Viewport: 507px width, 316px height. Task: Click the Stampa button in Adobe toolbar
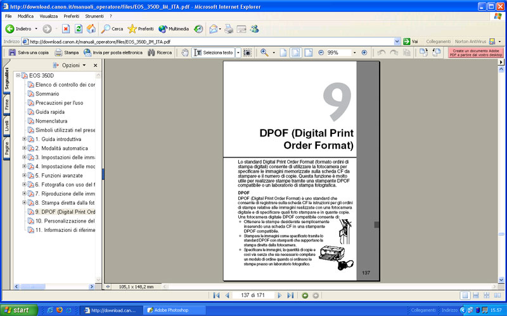tap(67, 52)
